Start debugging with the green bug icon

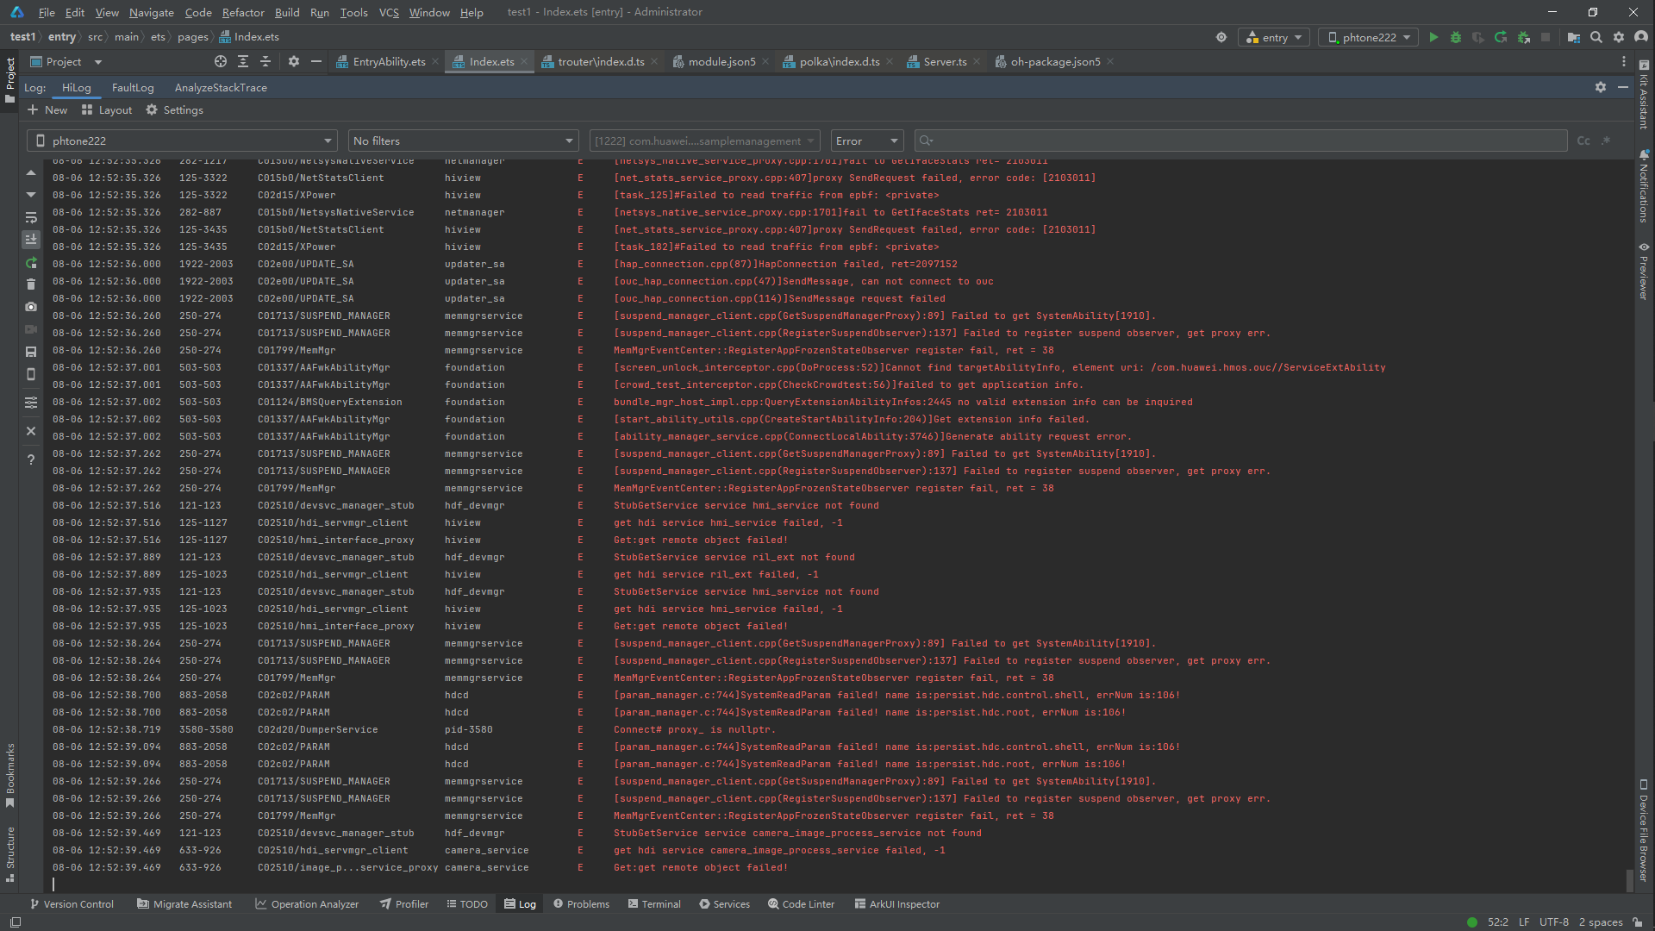(1456, 37)
